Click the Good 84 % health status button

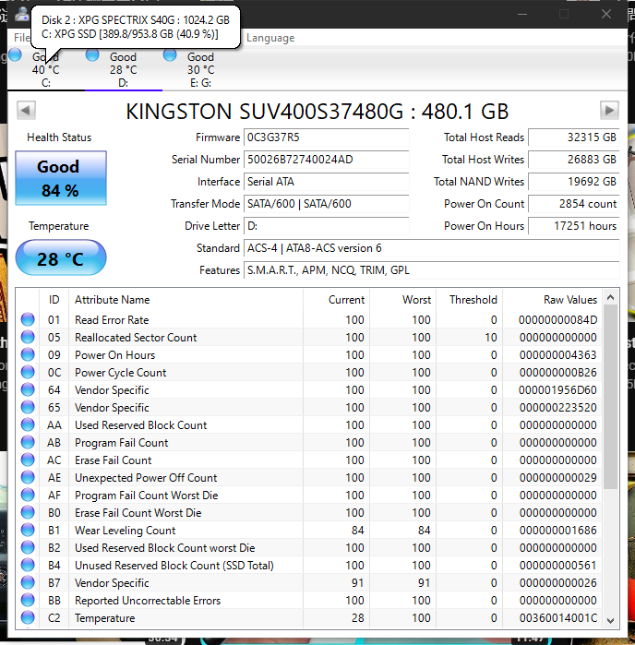click(61, 178)
